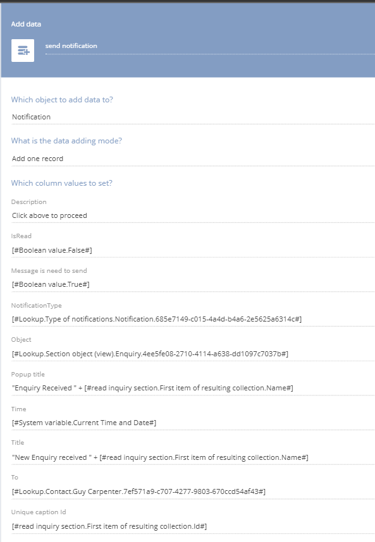Click the 'Which column values to set?' heading
This screenshot has height=542, width=375.
(61, 183)
